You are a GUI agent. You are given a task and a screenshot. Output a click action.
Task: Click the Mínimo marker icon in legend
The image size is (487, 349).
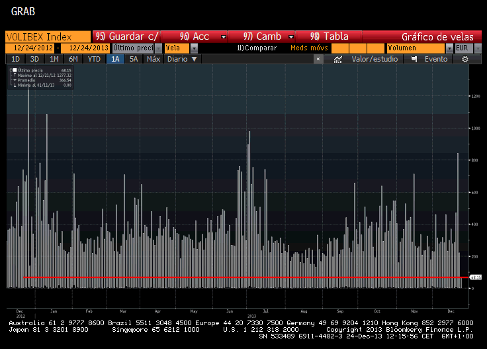tap(15, 85)
